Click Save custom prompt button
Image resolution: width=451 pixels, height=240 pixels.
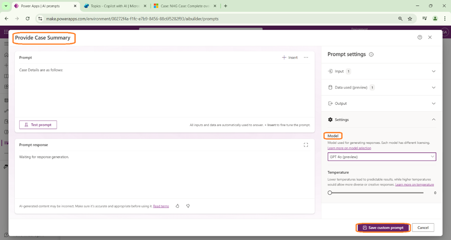coord(383,227)
